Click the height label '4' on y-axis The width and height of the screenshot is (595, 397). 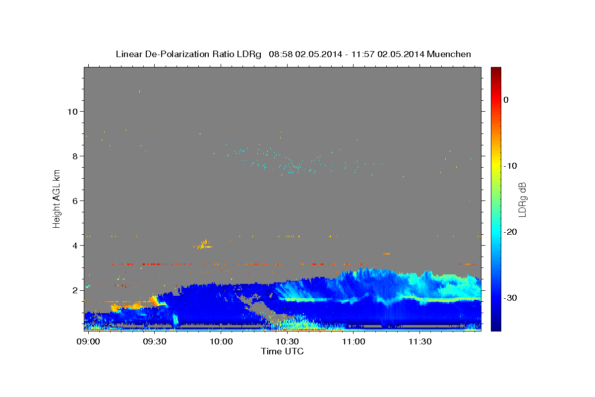point(74,245)
